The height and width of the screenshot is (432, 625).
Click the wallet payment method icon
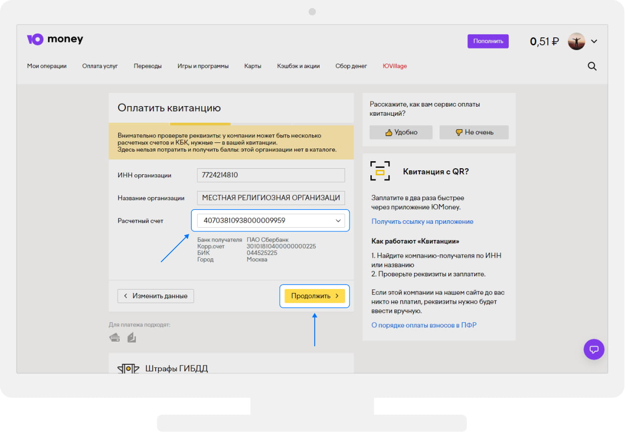(x=132, y=338)
